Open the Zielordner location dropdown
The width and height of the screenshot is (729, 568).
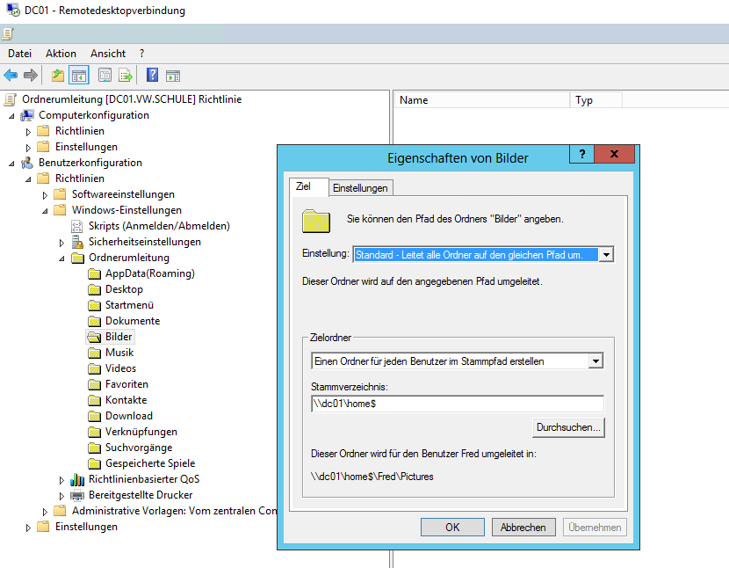pyautogui.click(x=595, y=360)
